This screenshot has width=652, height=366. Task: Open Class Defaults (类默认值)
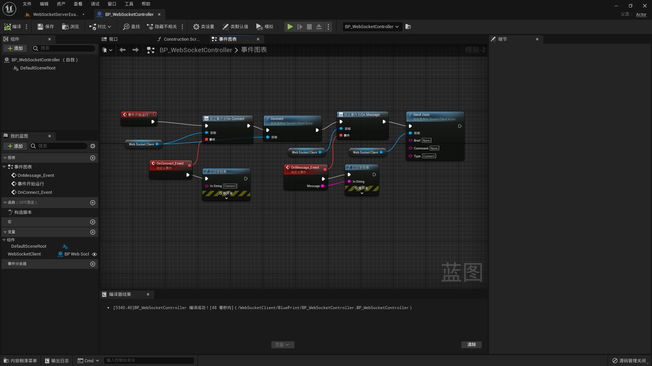coord(235,26)
